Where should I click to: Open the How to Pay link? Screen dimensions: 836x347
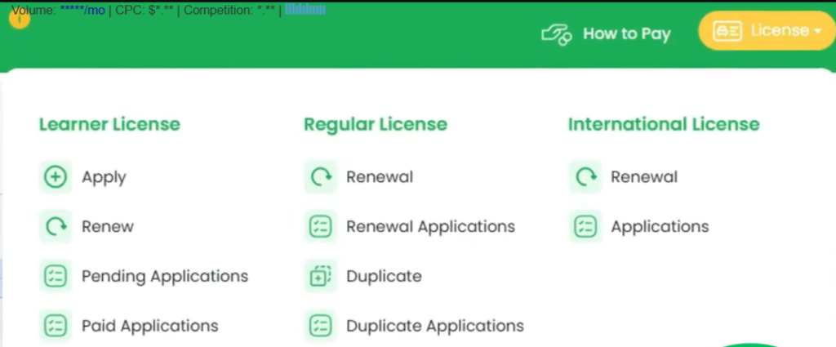click(x=626, y=34)
